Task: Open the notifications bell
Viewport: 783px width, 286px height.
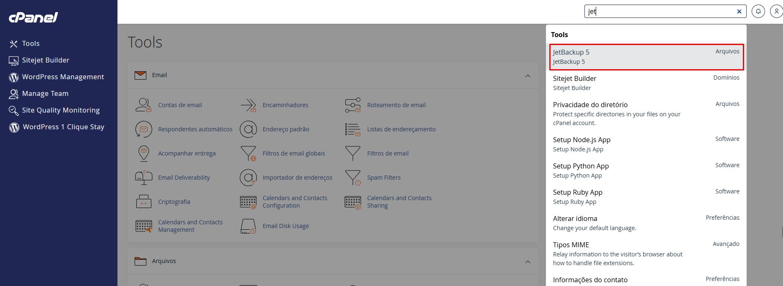Action: (x=758, y=11)
